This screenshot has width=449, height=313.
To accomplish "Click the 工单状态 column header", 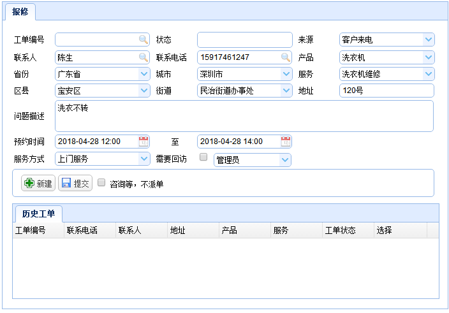I will 340,230.
